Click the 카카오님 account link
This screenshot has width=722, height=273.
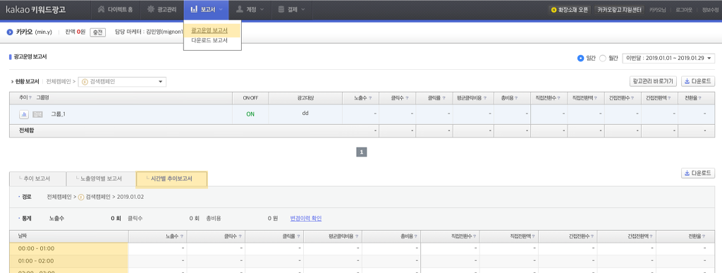pyautogui.click(x=658, y=10)
